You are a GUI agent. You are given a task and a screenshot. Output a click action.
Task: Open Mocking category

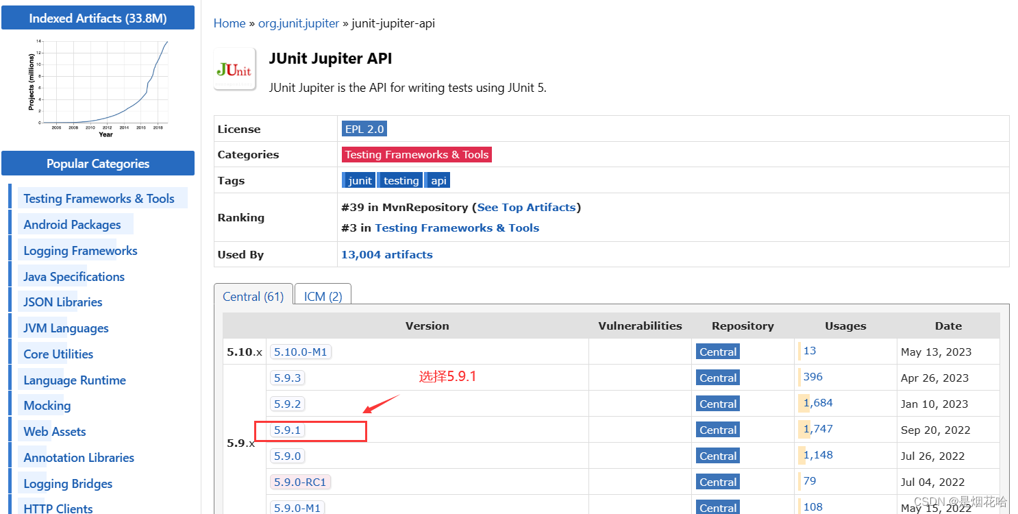point(47,406)
